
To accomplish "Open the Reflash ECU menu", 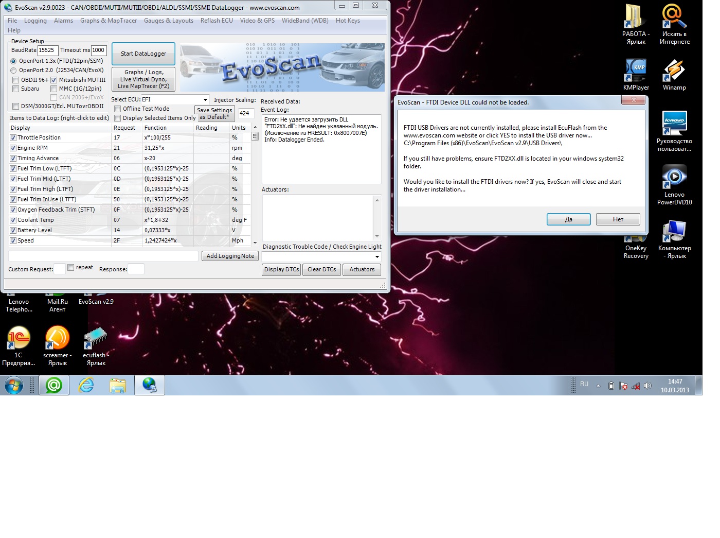I will (x=217, y=21).
